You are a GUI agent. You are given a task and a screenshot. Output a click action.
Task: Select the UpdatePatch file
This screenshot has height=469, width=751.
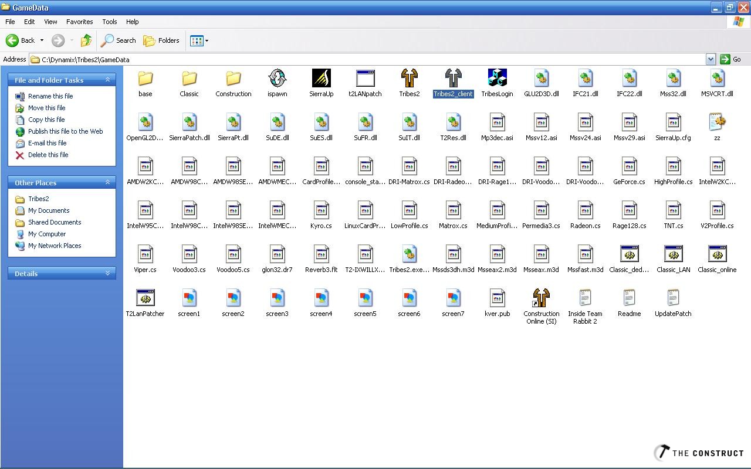pos(673,298)
